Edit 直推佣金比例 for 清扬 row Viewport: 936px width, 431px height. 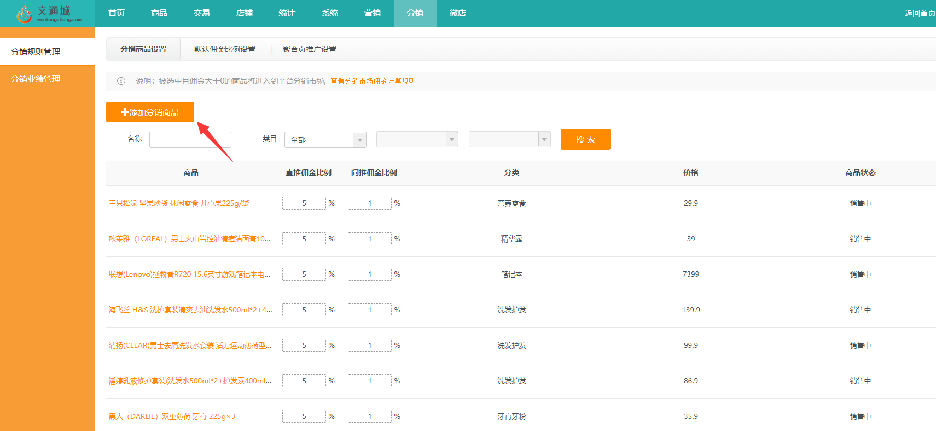pos(304,345)
